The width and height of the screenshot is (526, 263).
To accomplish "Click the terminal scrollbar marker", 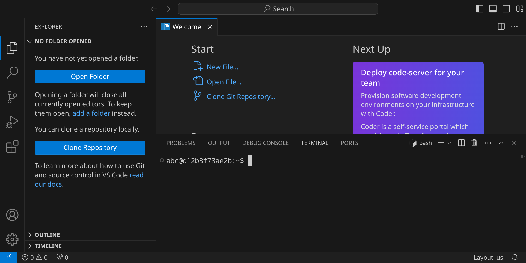I will (522, 157).
